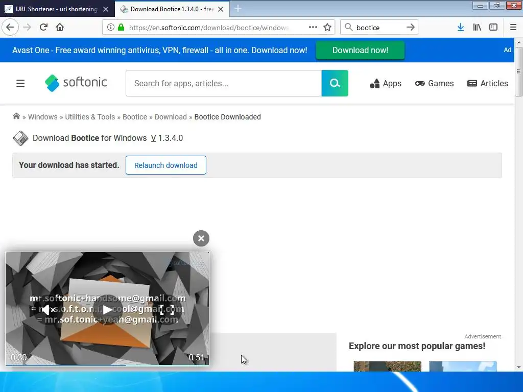The height and width of the screenshot is (392, 523).
Task: Click Explore our most popular games! heading
Action: coord(417,346)
